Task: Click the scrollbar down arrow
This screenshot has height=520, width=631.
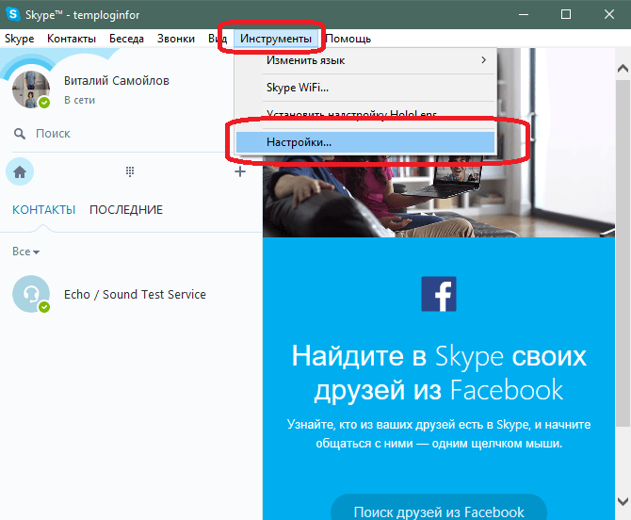Action: (x=623, y=501)
